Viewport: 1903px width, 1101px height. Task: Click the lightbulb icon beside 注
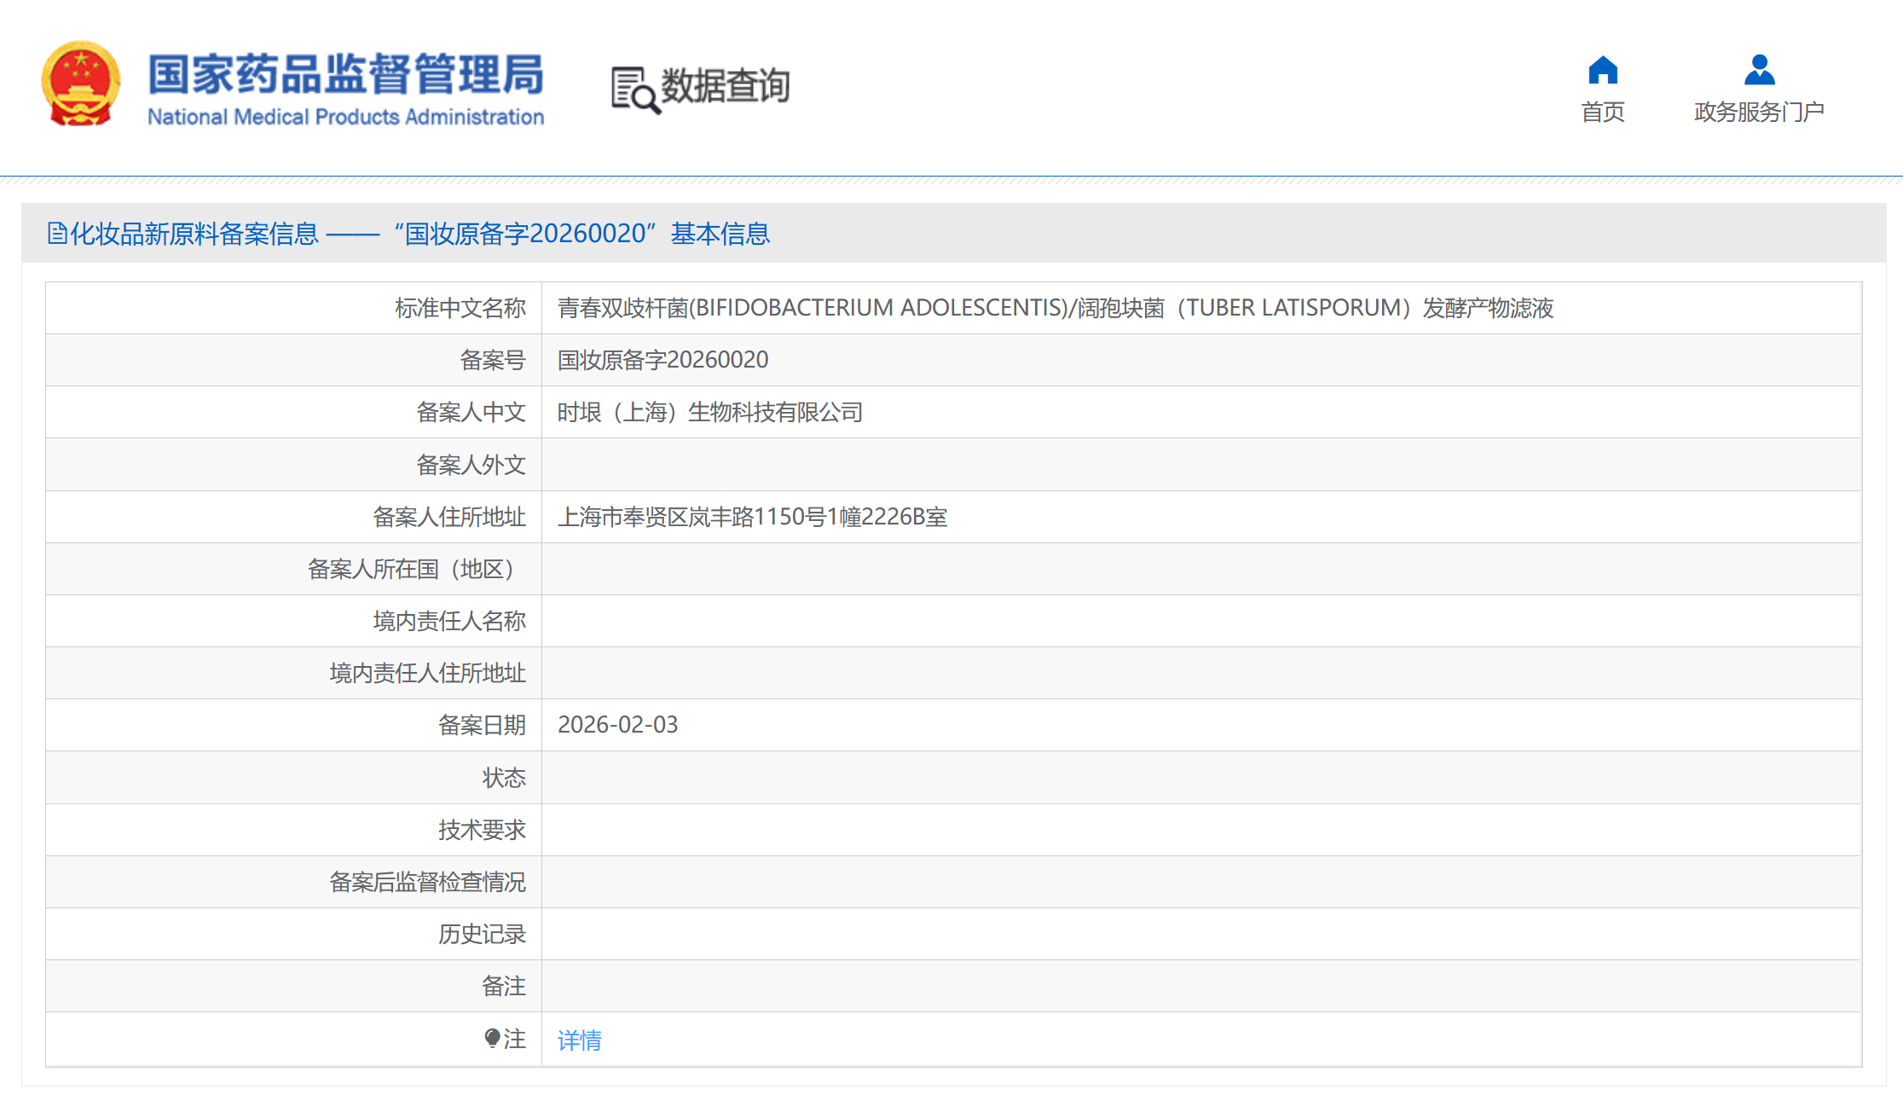pyautogui.click(x=492, y=1038)
